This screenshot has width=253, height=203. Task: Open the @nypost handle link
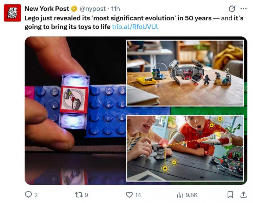pos(93,9)
